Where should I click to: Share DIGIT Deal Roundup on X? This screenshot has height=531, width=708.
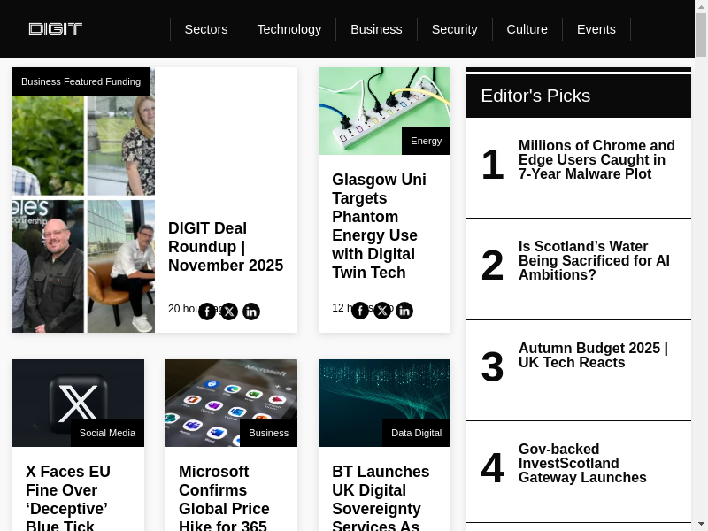(x=229, y=311)
